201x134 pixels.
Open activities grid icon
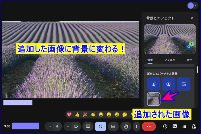tap(184, 127)
